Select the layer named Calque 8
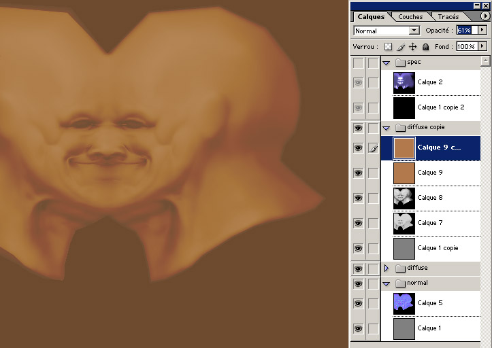492x348 pixels. click(430, 198)
